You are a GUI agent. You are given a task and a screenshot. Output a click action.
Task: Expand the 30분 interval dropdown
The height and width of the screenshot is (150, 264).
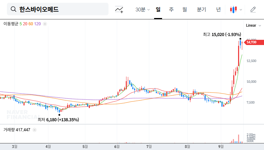click(x=142, y=10)
